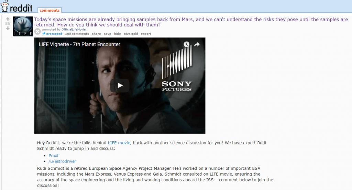Hide the promoted post
This screenshot has width=352, height=190.
(x=118, y=34)
